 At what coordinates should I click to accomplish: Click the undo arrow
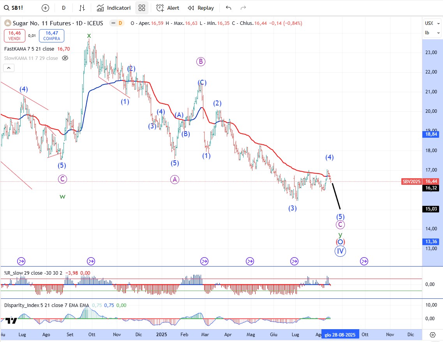pyautogui.click(x=228, y=8)
